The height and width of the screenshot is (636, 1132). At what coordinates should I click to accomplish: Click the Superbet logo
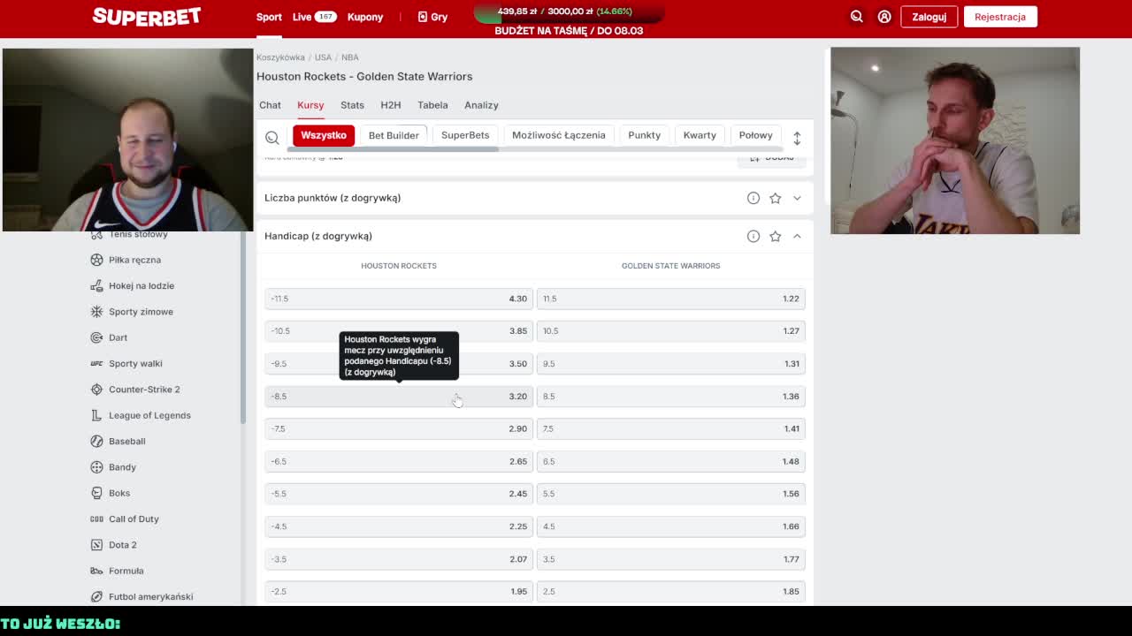147,16
